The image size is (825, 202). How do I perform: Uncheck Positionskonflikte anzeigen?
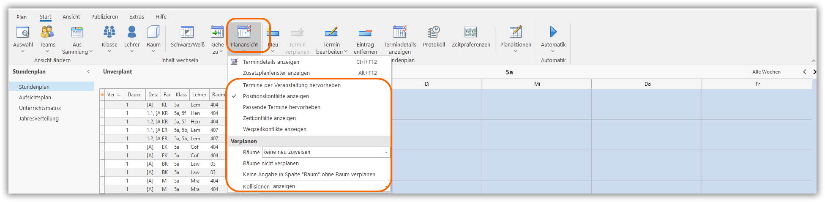(x=276, y=96)
